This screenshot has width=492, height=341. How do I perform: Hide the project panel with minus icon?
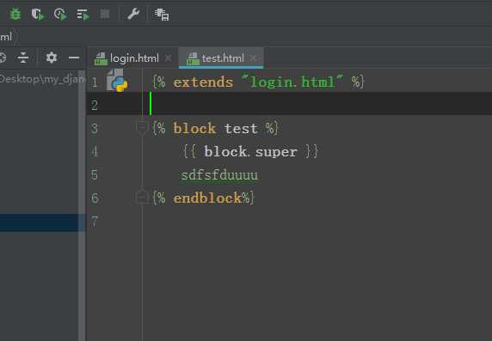74,58
